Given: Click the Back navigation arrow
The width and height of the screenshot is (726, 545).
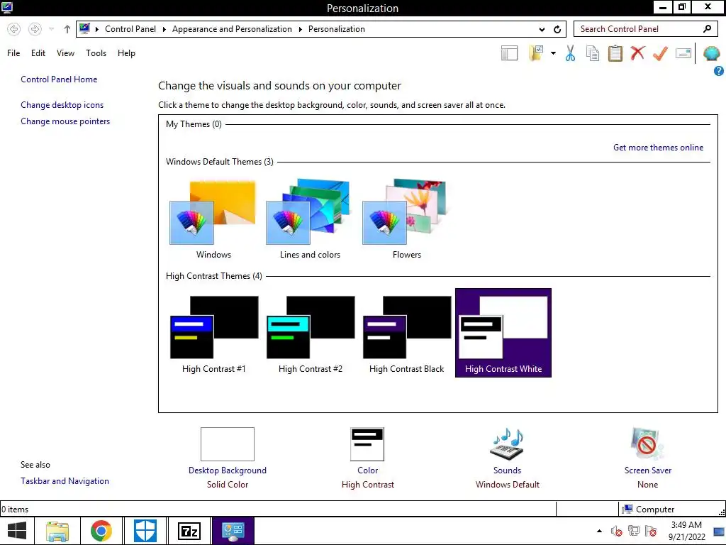Looking at the screenshot, I should (14, 28).
